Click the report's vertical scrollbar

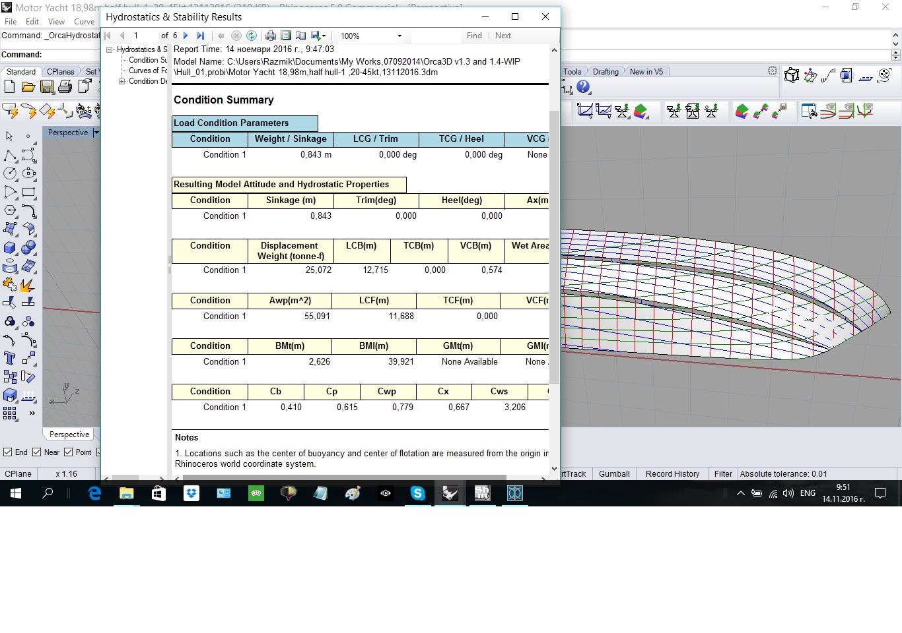click(x=554, y=247)
